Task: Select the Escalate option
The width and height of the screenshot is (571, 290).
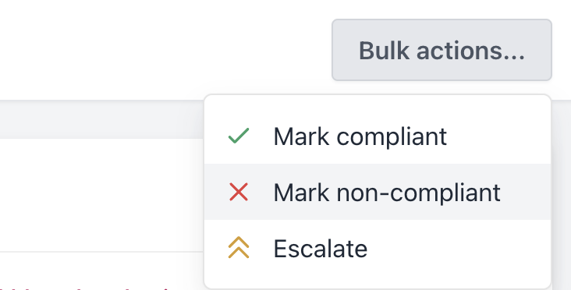Action: point(378,248)
